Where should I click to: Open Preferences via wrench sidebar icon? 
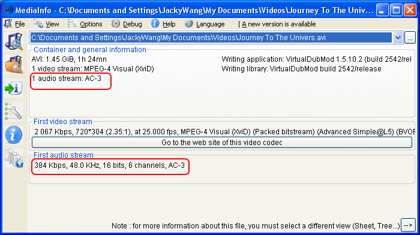[14, 111]
